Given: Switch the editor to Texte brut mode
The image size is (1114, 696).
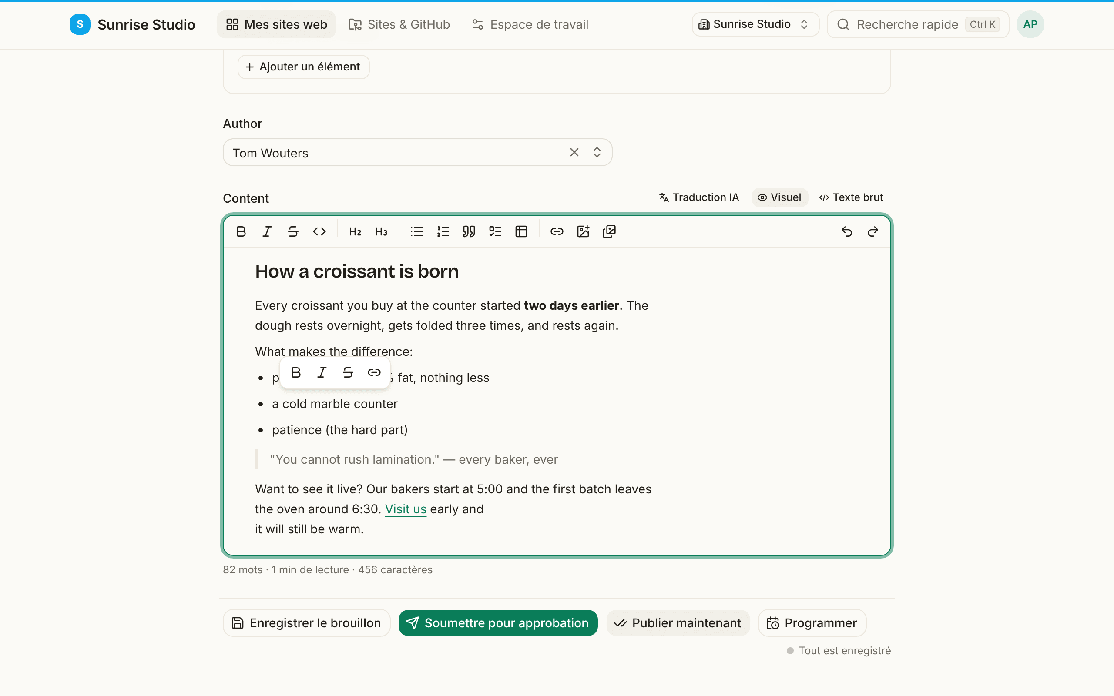Looking at the screenshot, I should (851, 197).
